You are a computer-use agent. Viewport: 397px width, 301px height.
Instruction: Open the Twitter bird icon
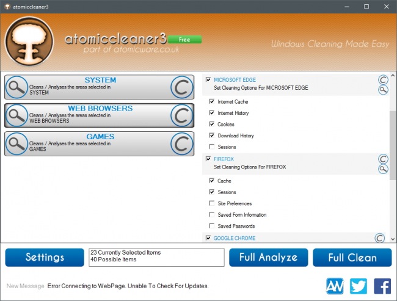point(359,286)
